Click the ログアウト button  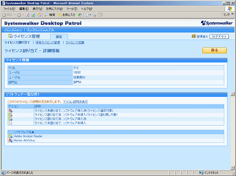[219, 36]
